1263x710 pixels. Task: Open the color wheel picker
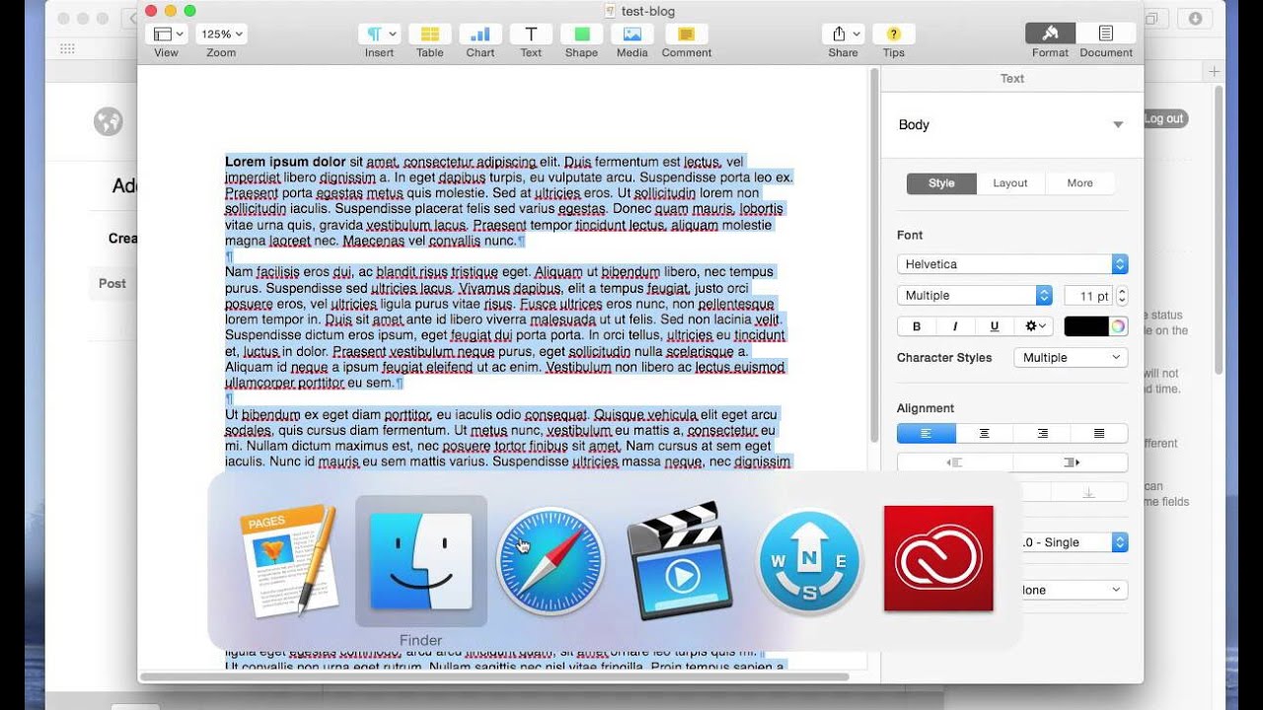click(1118, 326)
